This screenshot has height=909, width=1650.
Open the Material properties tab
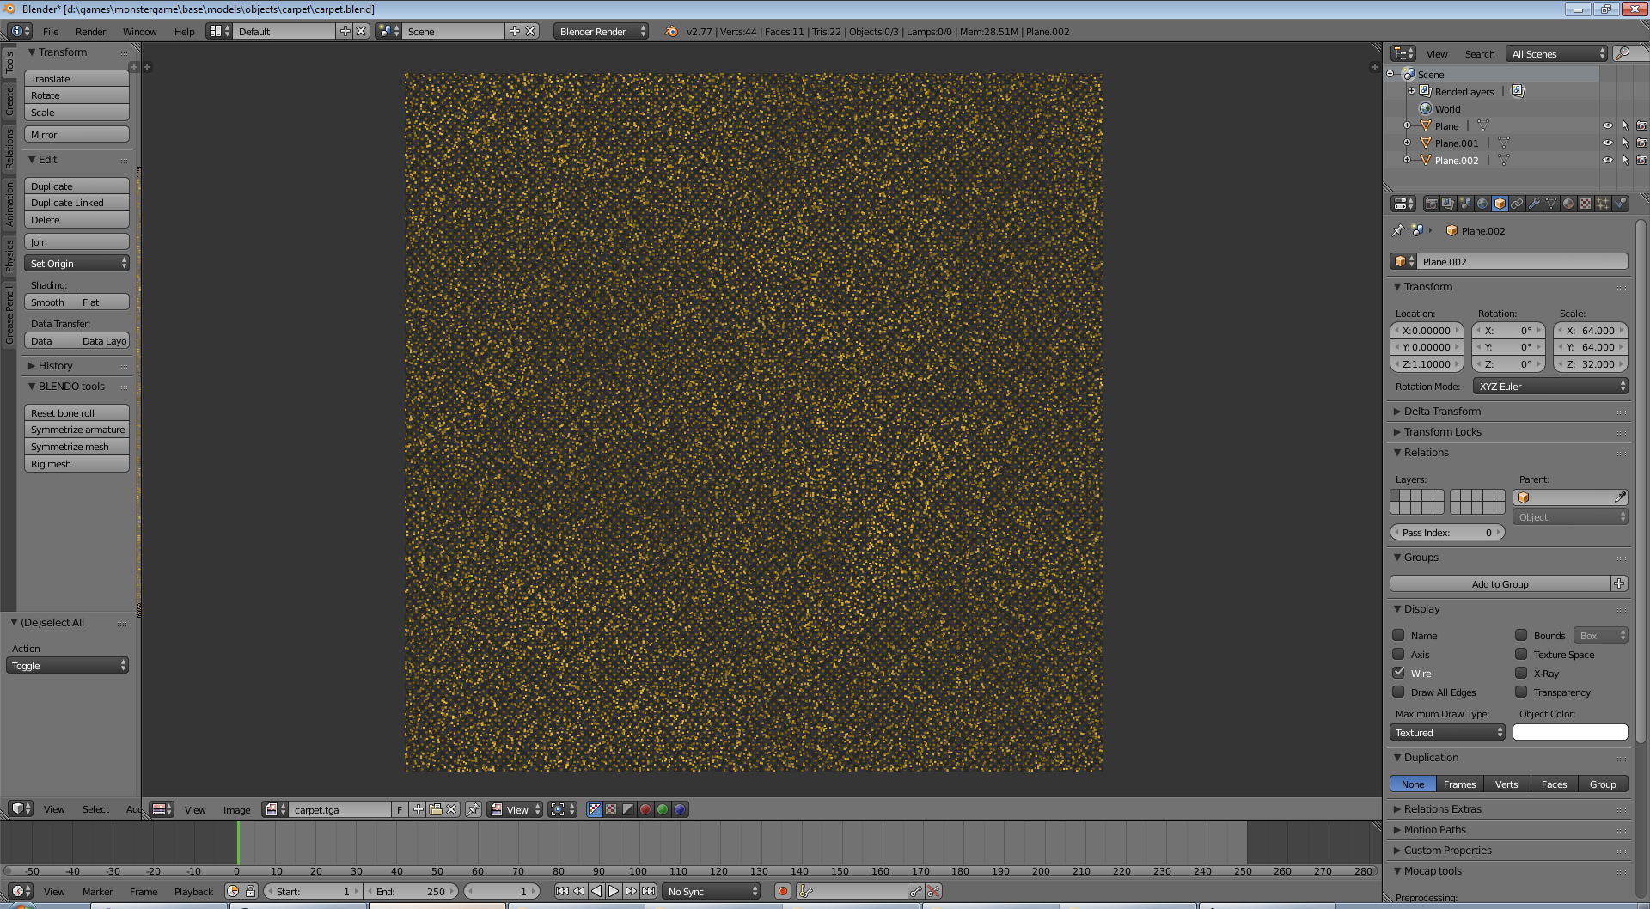point(1568,204)
